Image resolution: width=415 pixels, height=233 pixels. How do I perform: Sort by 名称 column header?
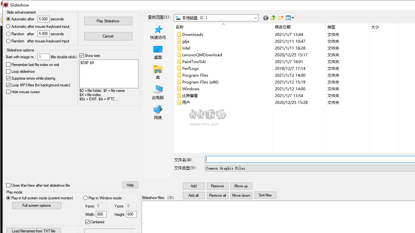223,27
